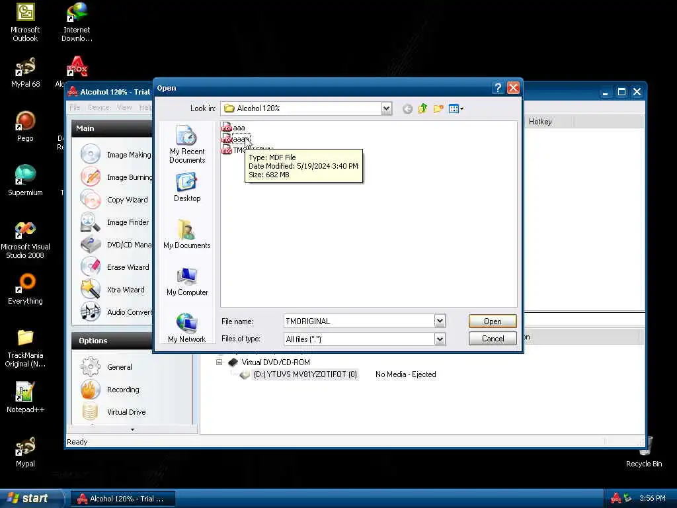Open the Audio Converter icon

(91, 312)
